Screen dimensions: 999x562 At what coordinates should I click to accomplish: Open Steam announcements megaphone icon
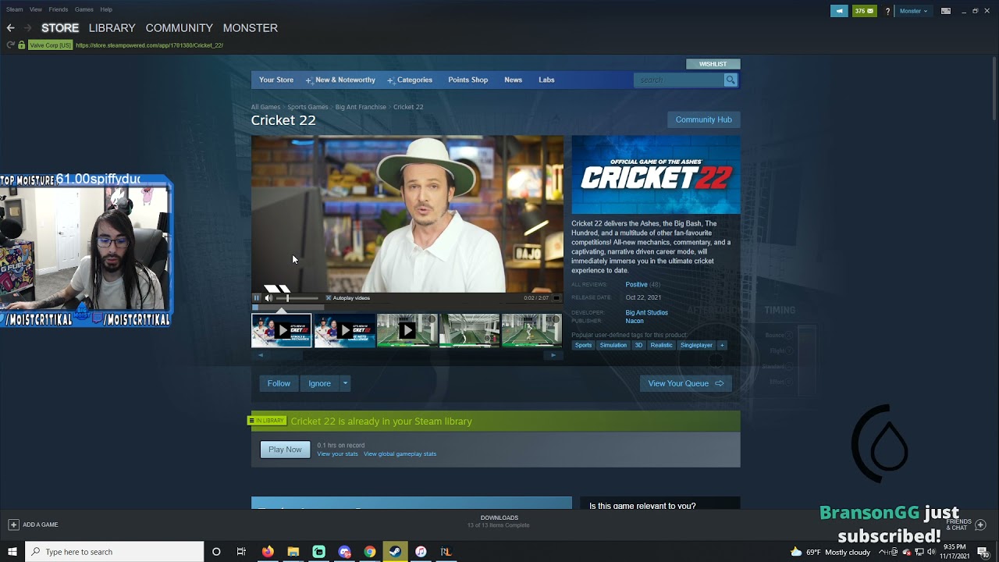(839, 11)
